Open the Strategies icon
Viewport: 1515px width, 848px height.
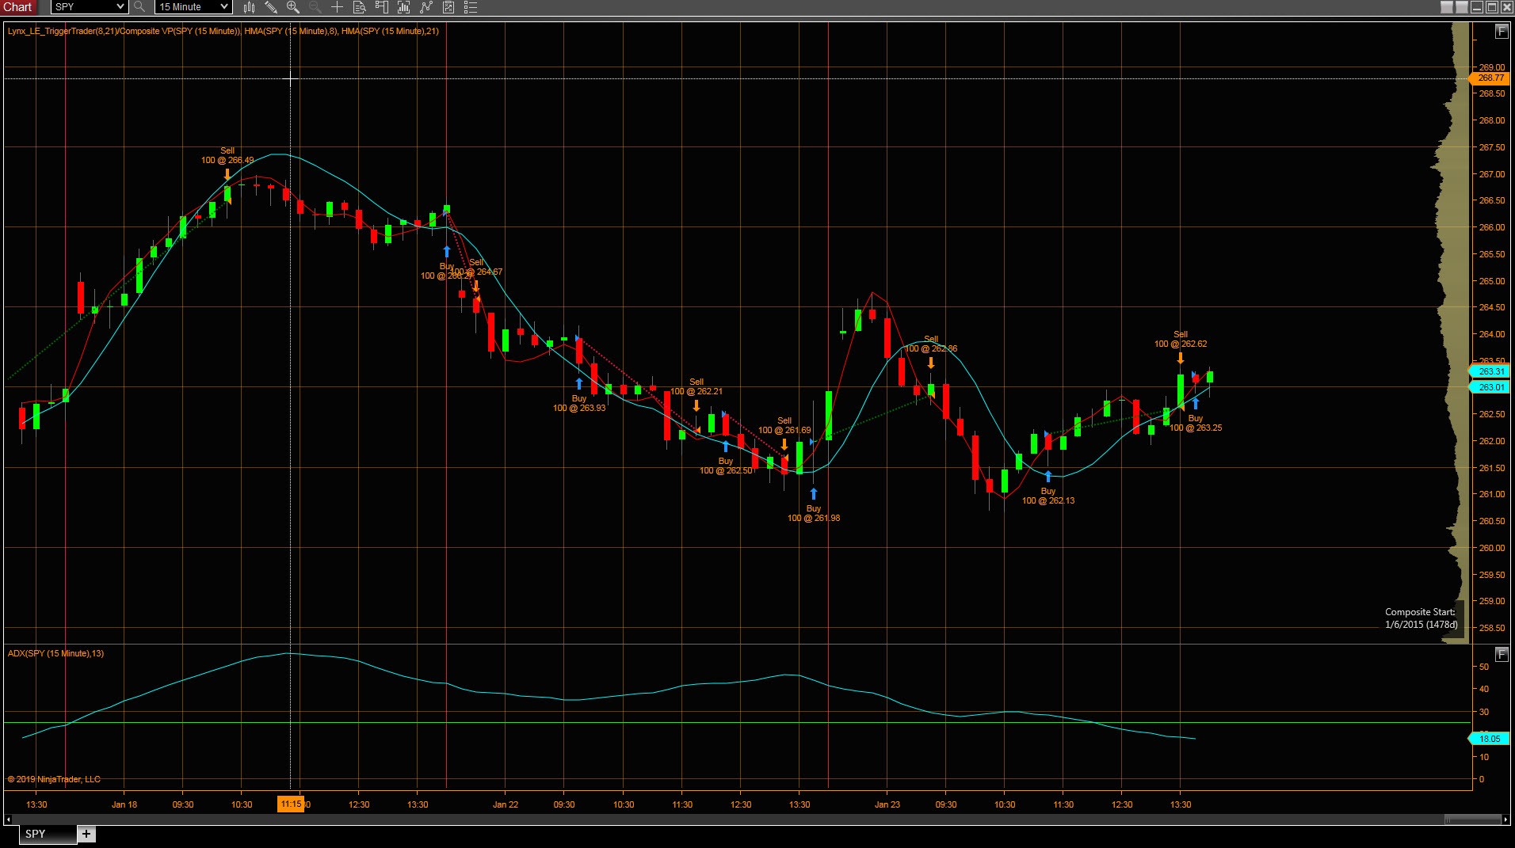pyautogui.click(x=448, y=7)
